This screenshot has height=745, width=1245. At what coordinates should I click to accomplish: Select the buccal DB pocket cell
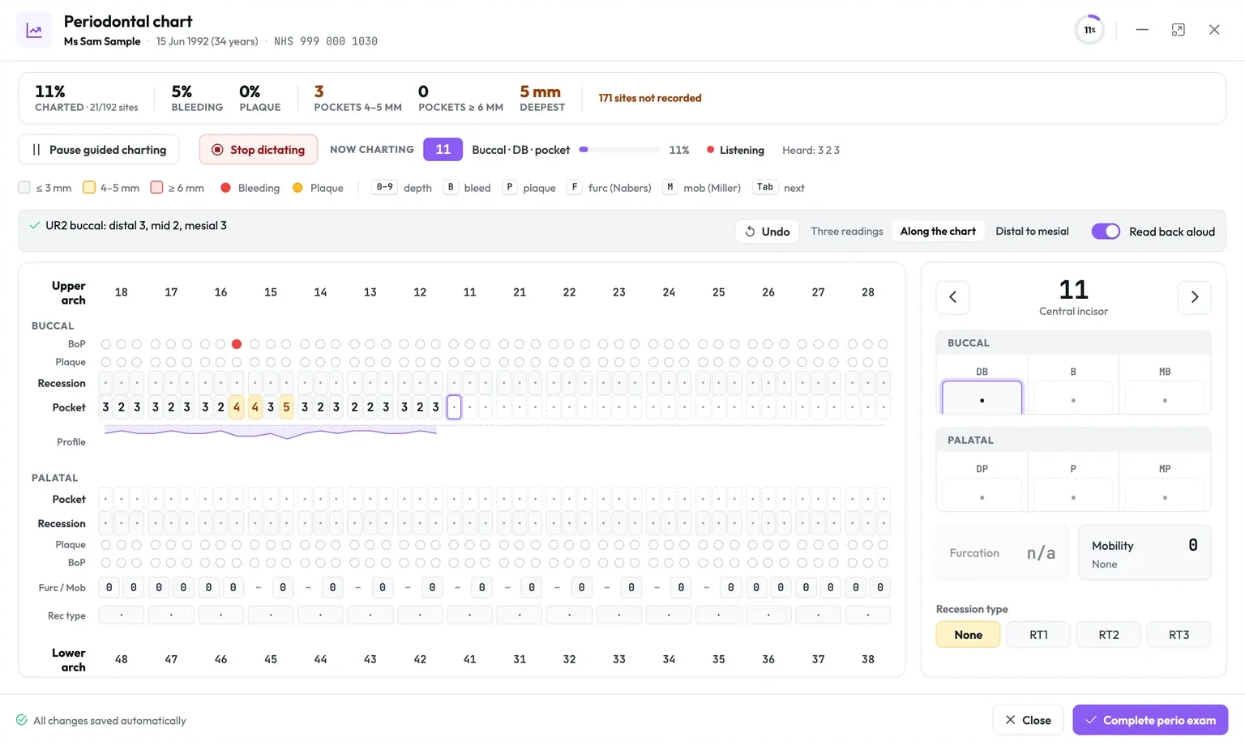pos(982,398)
